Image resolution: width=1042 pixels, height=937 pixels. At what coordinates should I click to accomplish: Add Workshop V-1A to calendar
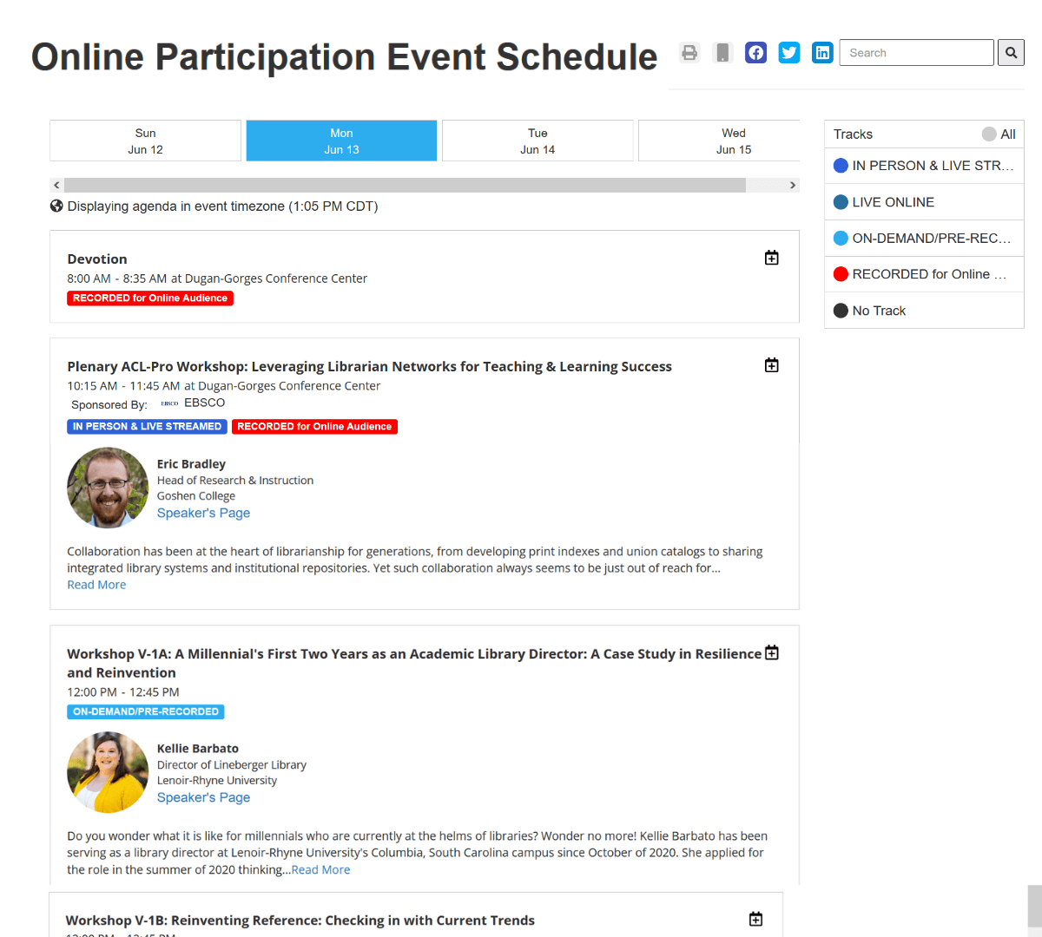tap(771, 652)
